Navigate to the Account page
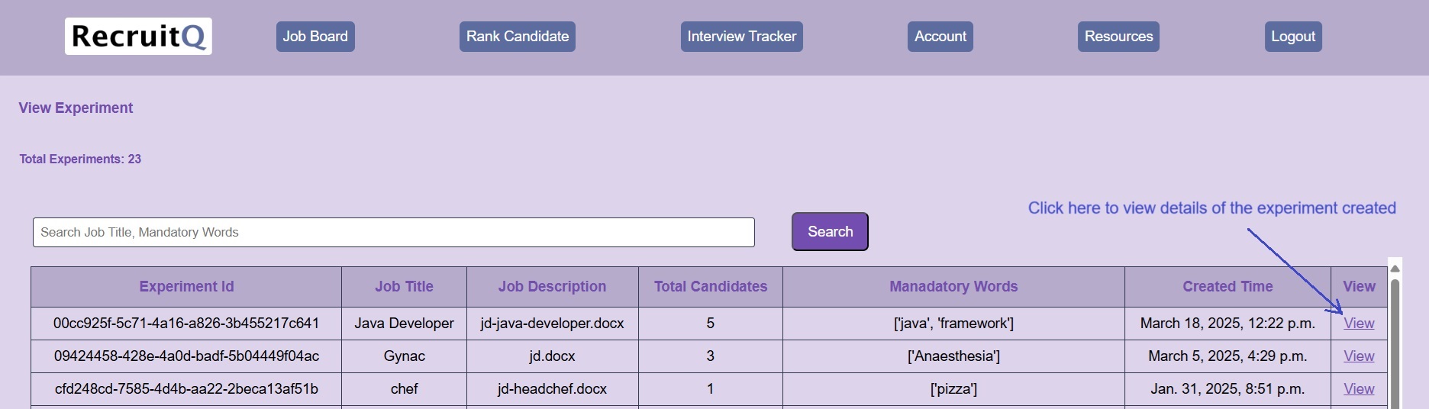Screen dimensions: 1429x409 pyautogui.click(x=940, y=37)
